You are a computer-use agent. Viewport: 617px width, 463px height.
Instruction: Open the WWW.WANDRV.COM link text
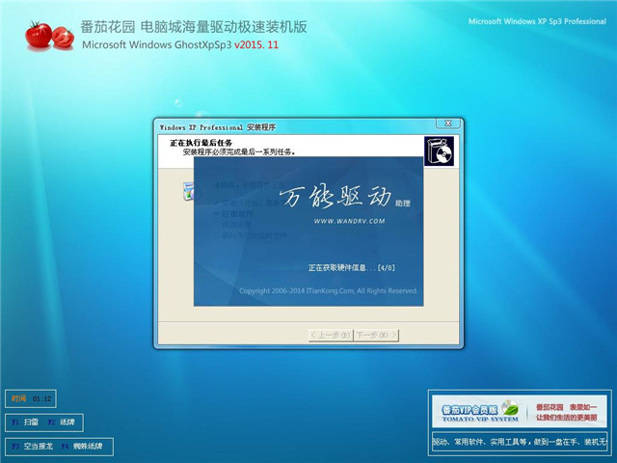point(349,221)
